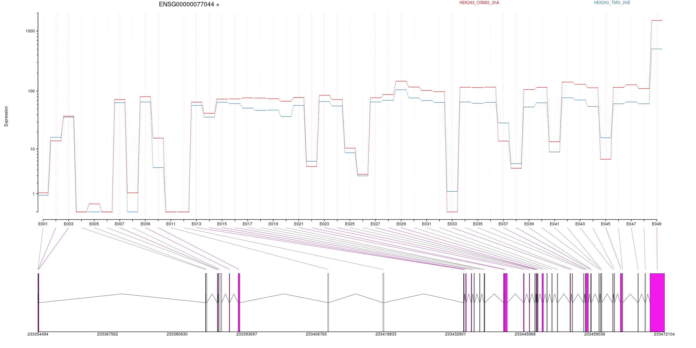Select exon label E013

[196, 224]
